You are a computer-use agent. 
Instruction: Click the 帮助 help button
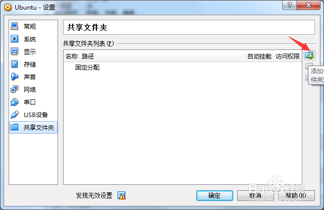(296, 195)
